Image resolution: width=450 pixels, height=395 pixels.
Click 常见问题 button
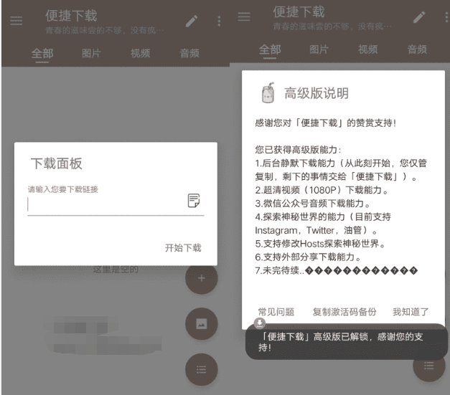click(x=276, y=312)
